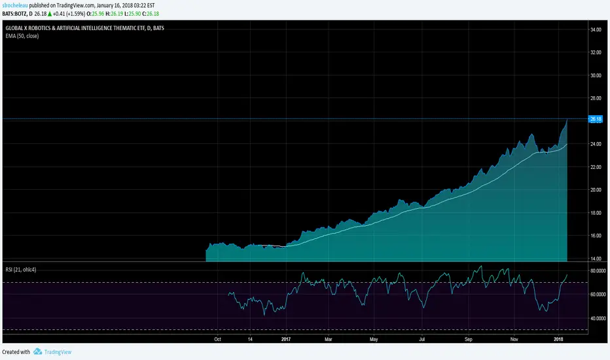The image size is (610, 360).
Task: Click the 24.00 price axis label
Action: [x=596, y=144]
